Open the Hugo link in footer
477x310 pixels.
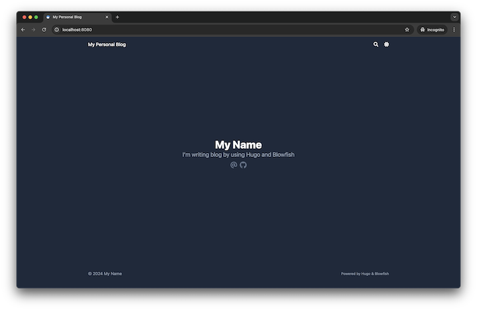click(366, 274)
